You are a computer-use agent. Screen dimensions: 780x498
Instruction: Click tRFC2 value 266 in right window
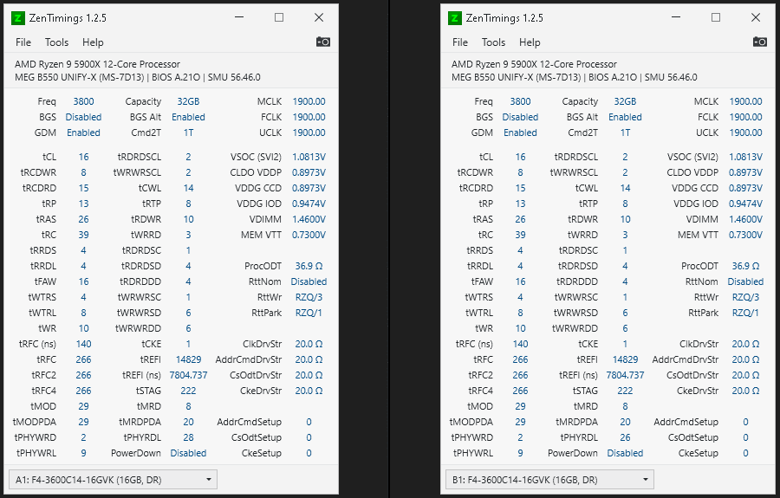point(520,375)
